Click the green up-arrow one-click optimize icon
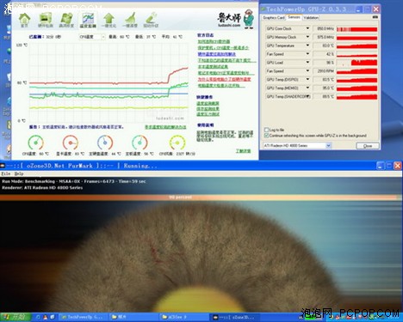Image resolution: width=403 pixels, height=322 pixels. tap(108, 20)
